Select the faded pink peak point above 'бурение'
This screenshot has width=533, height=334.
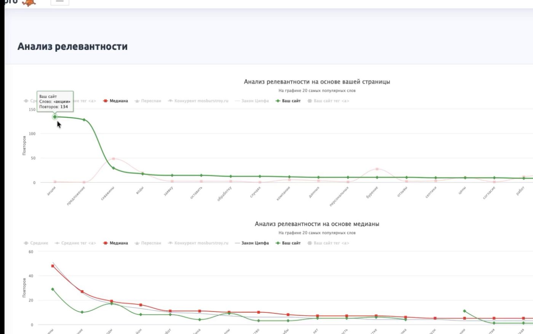point(377,169)
